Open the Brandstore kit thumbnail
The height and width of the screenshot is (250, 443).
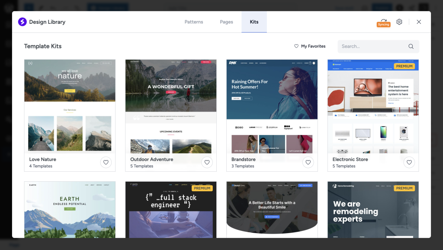tap(272, 106)
